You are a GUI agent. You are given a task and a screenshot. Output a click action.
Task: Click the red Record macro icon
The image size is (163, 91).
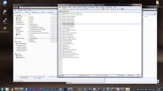(x=112, y=9)
